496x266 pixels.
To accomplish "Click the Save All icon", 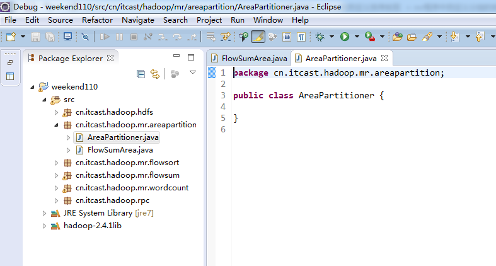I will click(50, 37).
